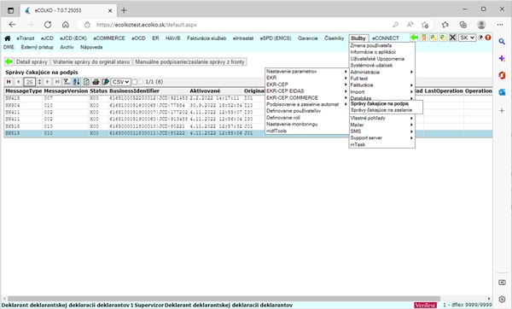
Task: Select the table row with SK904
Action: click(x=248, y=105)
